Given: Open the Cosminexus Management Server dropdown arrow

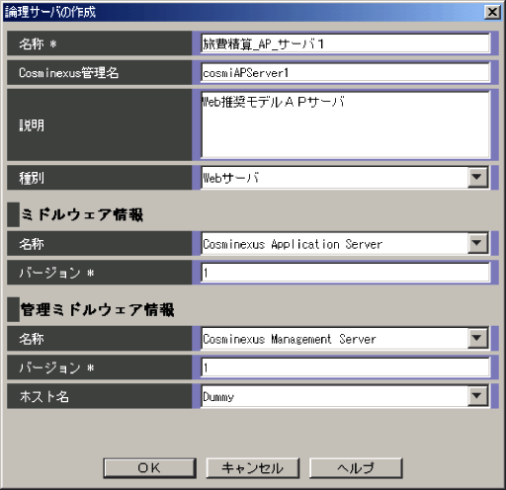Looking at the screenshot, I should click(477, 338).
